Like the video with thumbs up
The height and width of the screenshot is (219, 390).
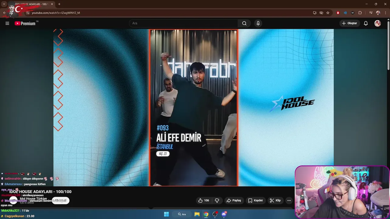point(200,200)
